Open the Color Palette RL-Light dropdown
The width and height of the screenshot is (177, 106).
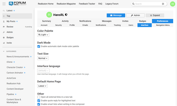pos(43,35)
